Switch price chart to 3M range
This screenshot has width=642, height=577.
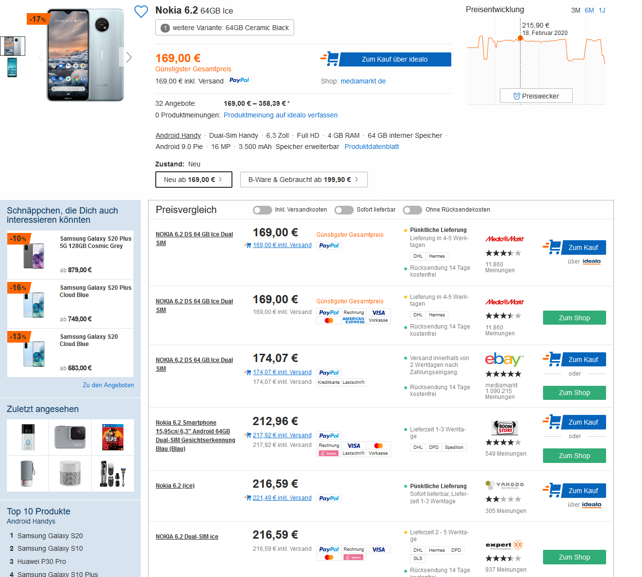(576, 10)
